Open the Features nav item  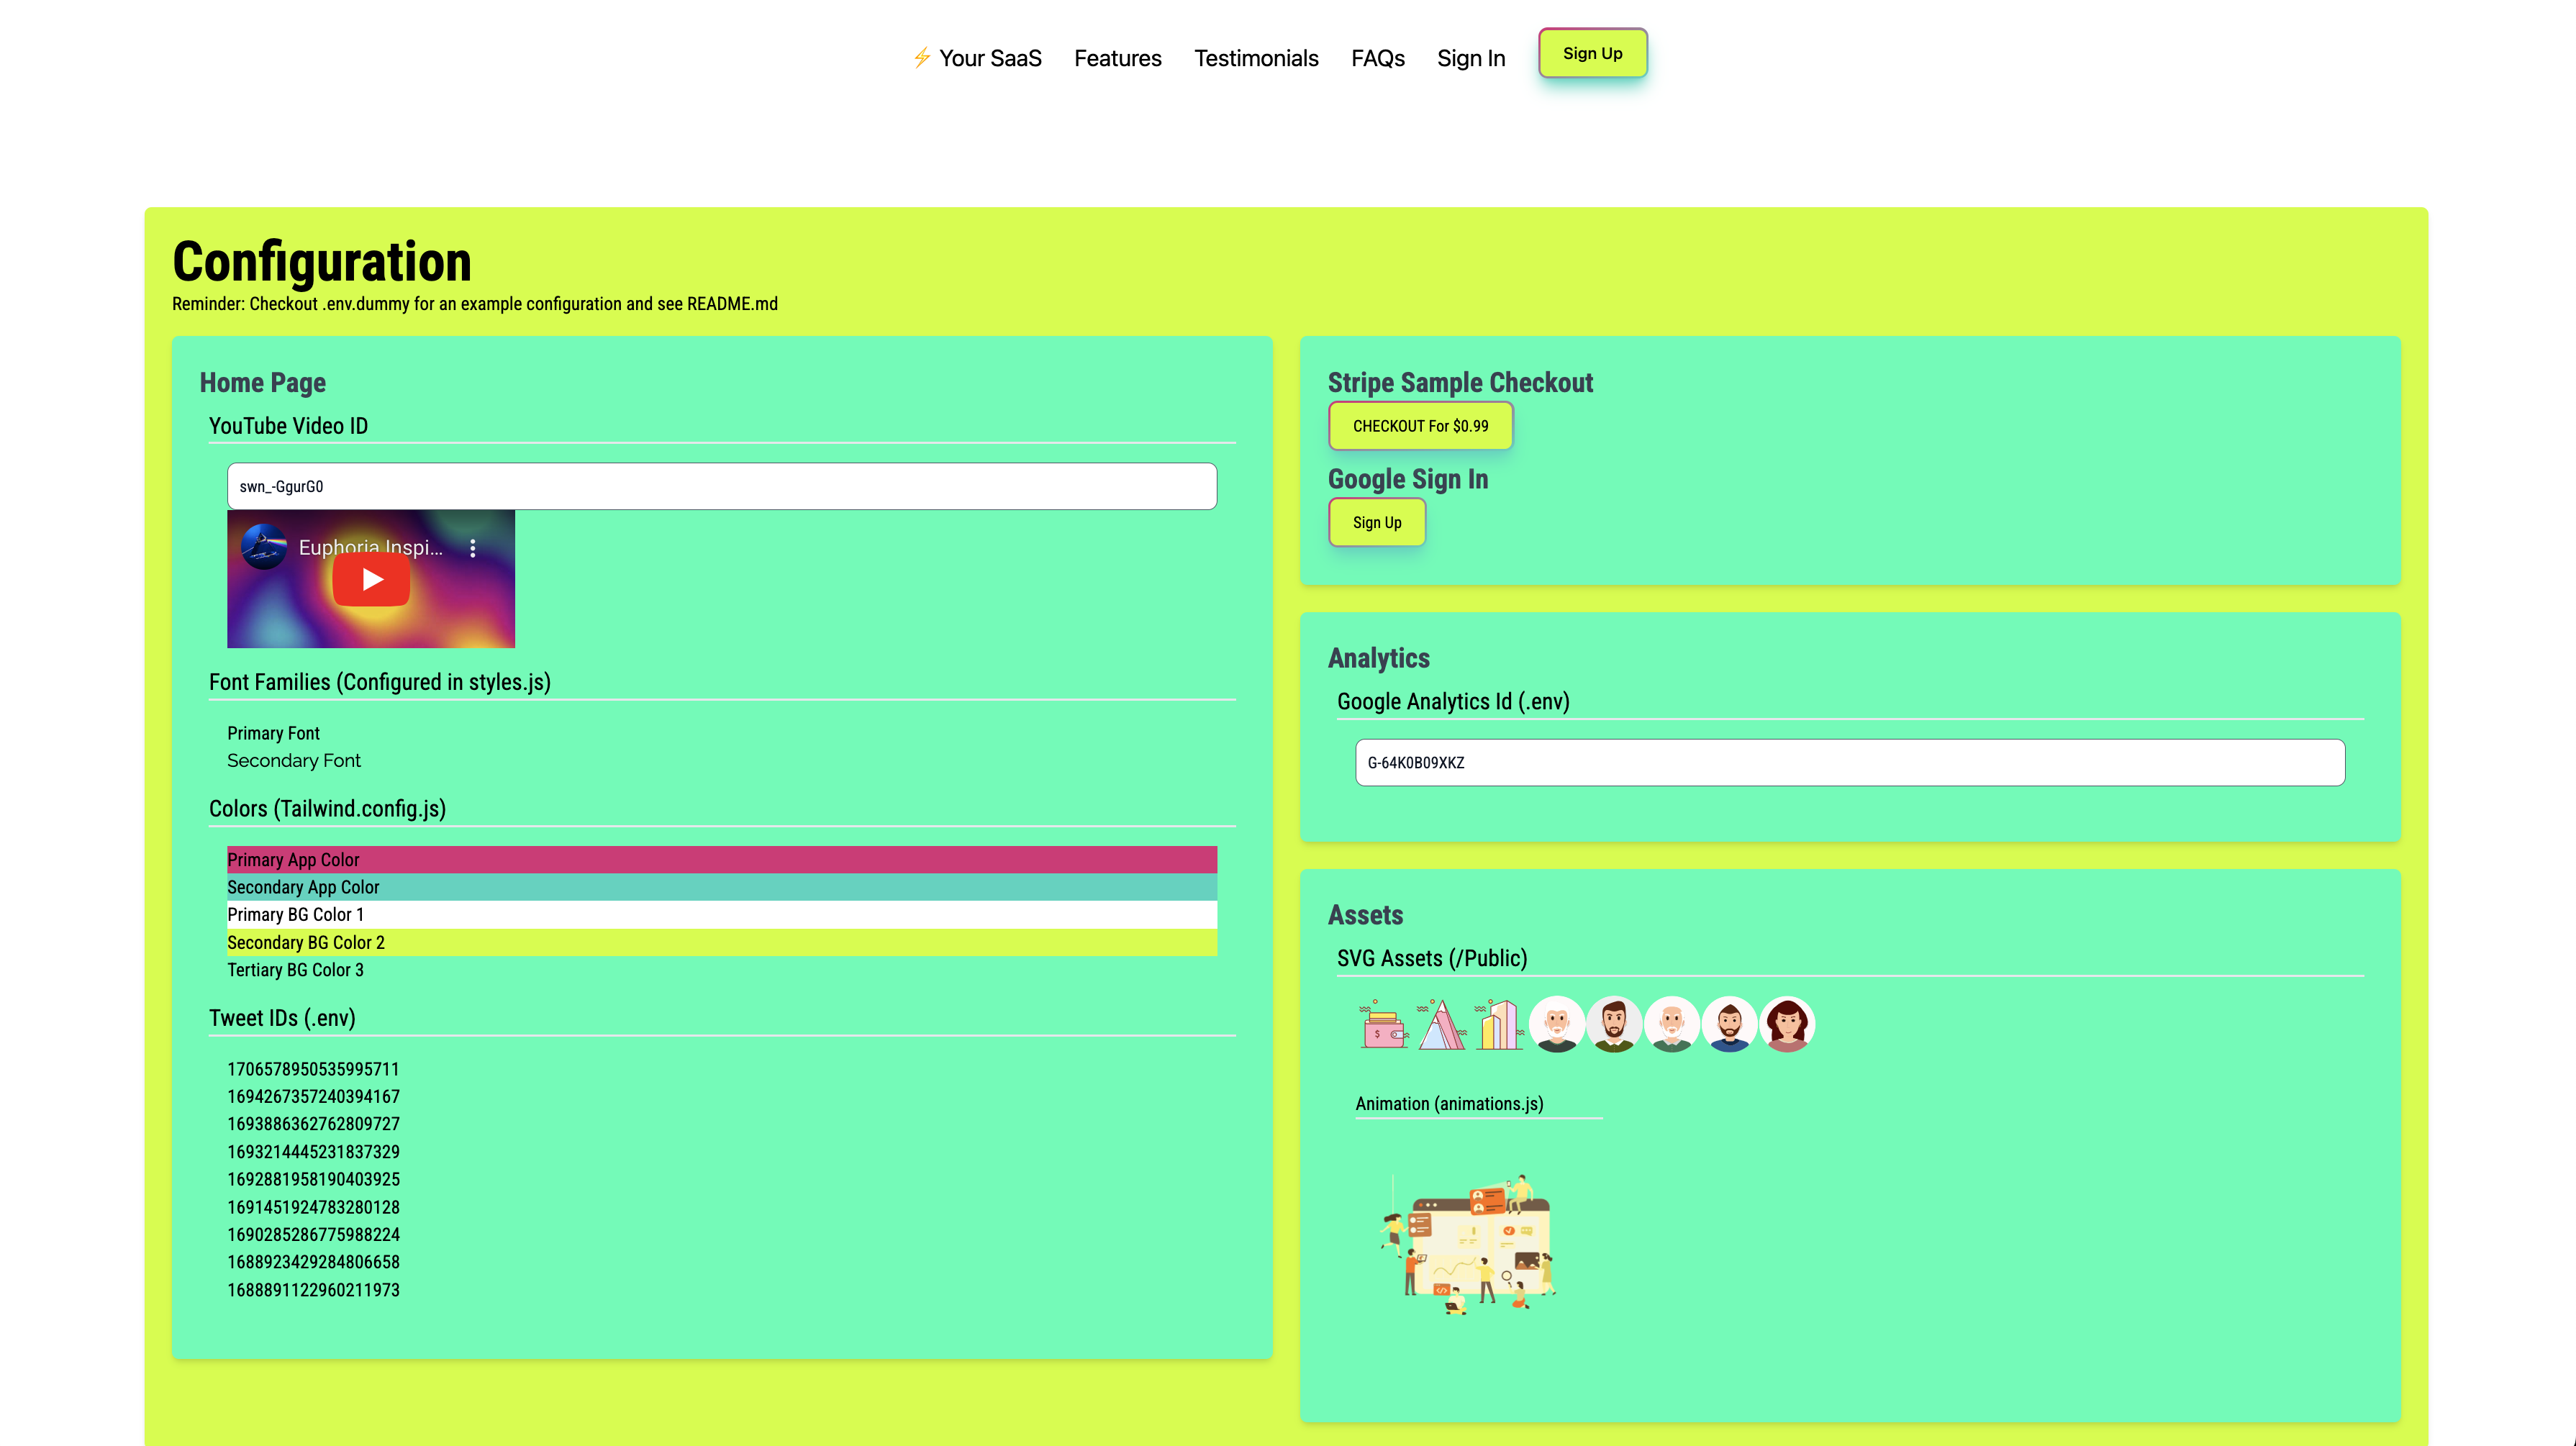(1117, 58)
